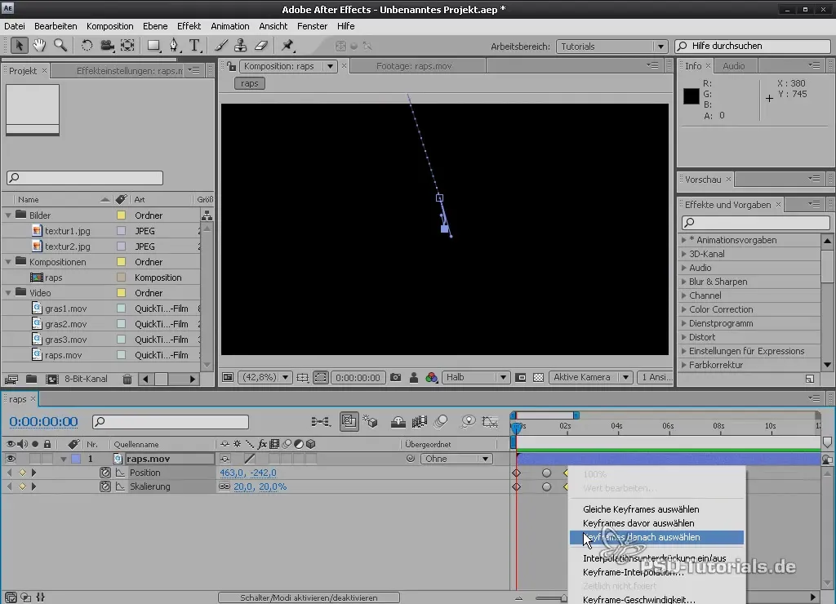The width and height of the screenshot is (836, 604).
Task: Click the Interpret Footage icon in Project panel
Action: click(11, 379)
